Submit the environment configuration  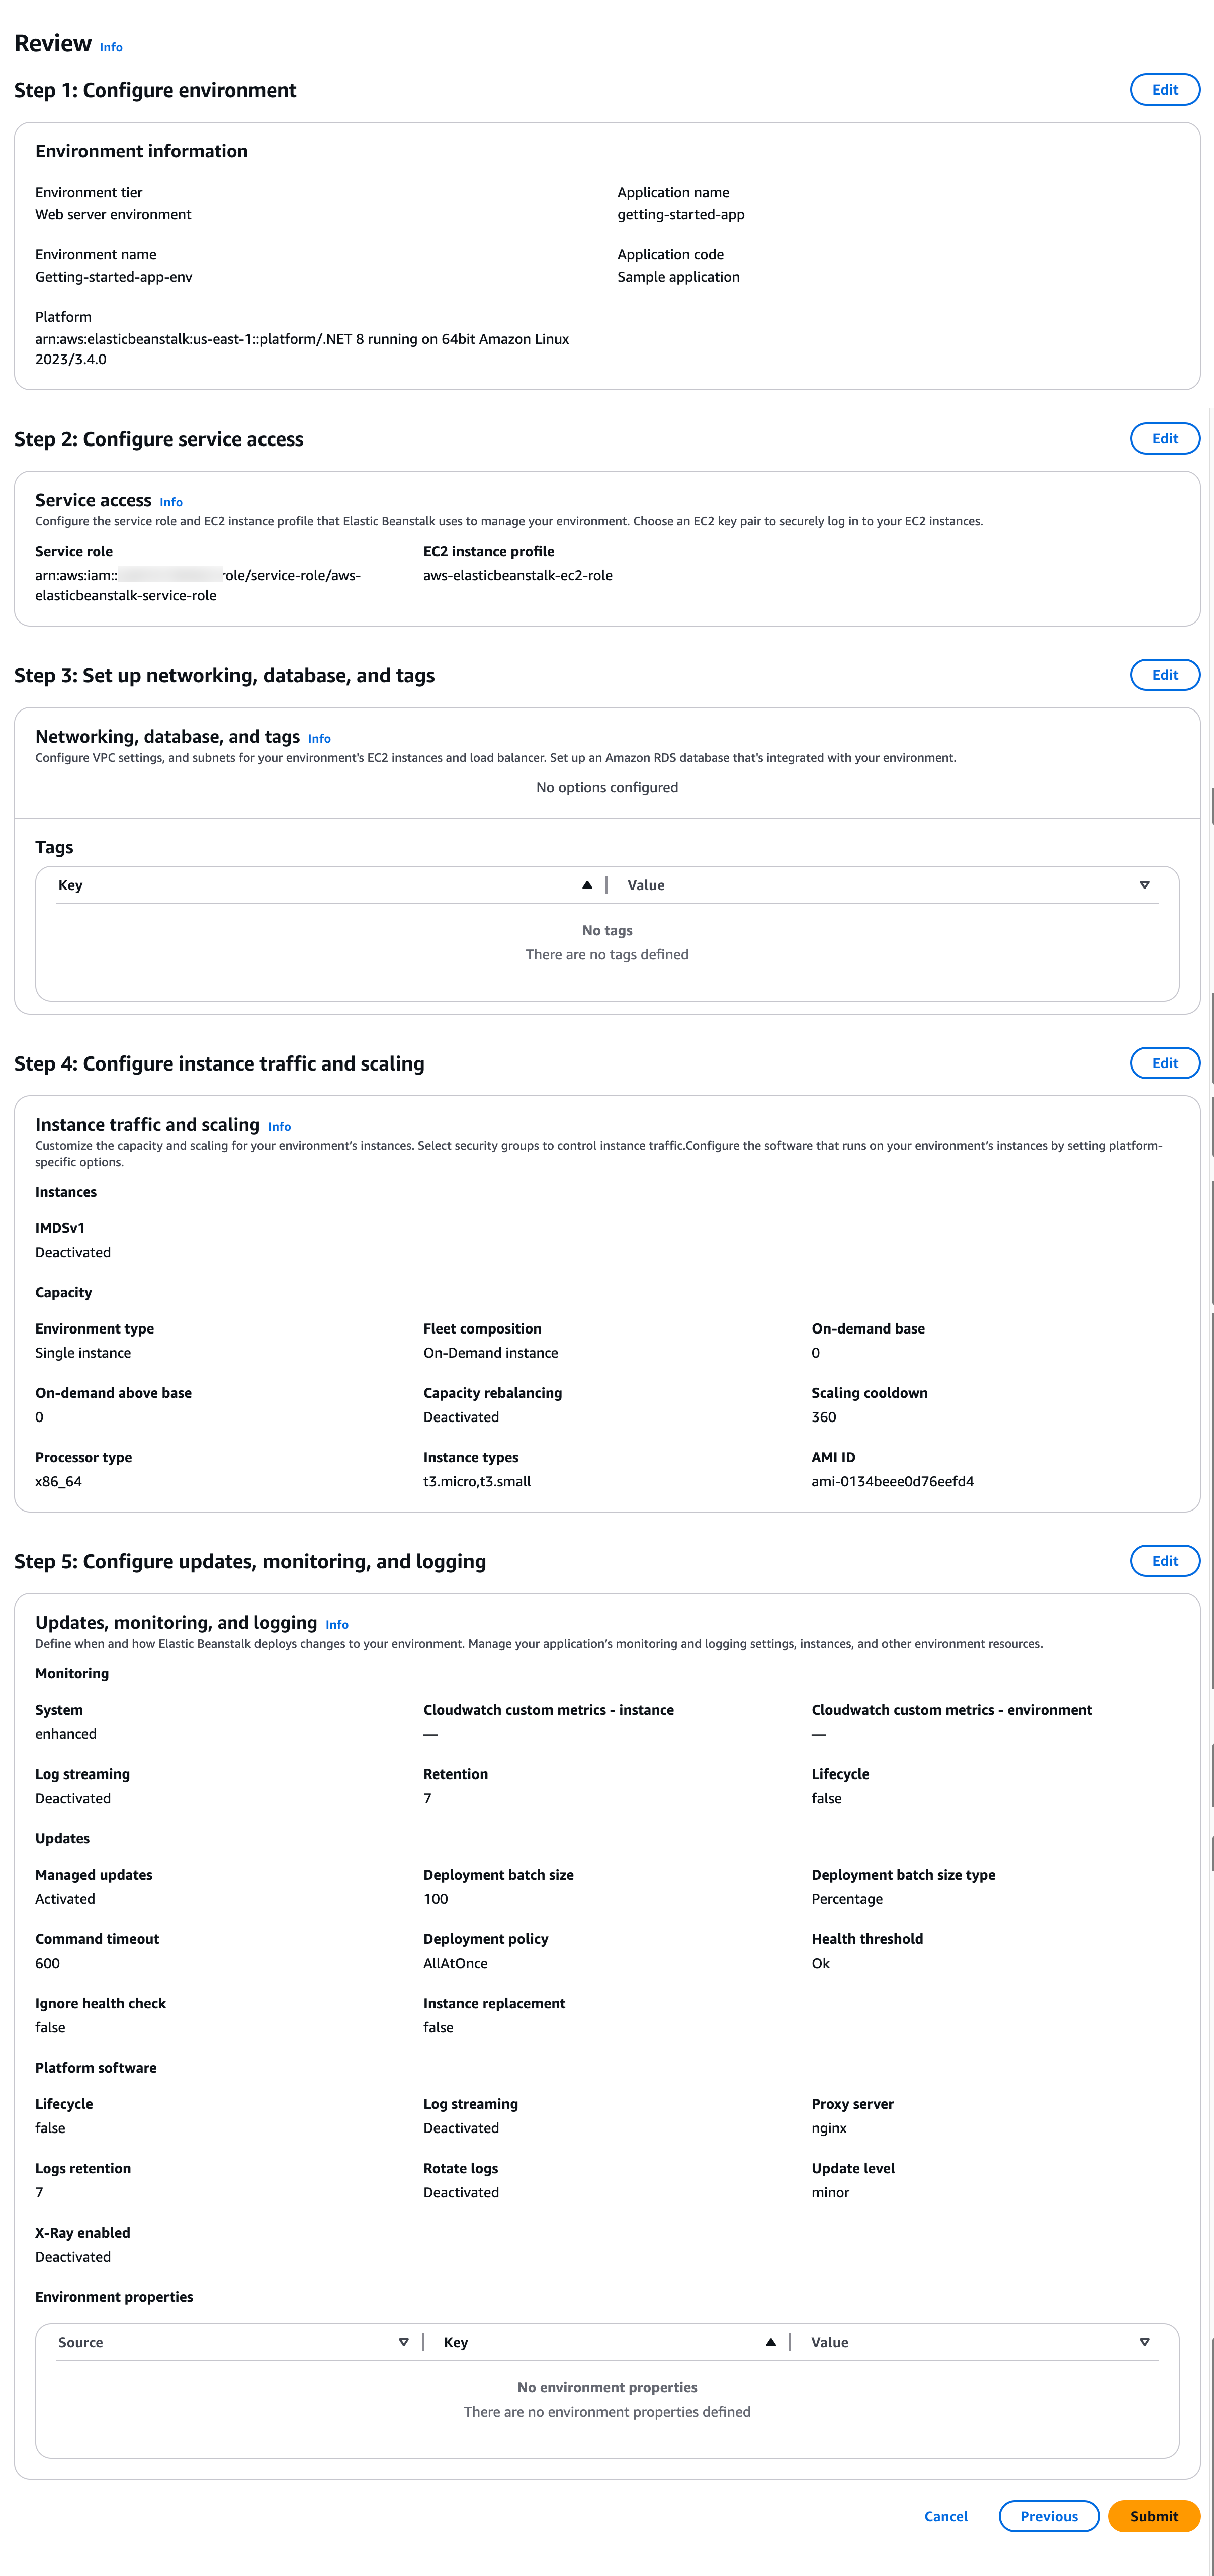click(1155, 2516)
